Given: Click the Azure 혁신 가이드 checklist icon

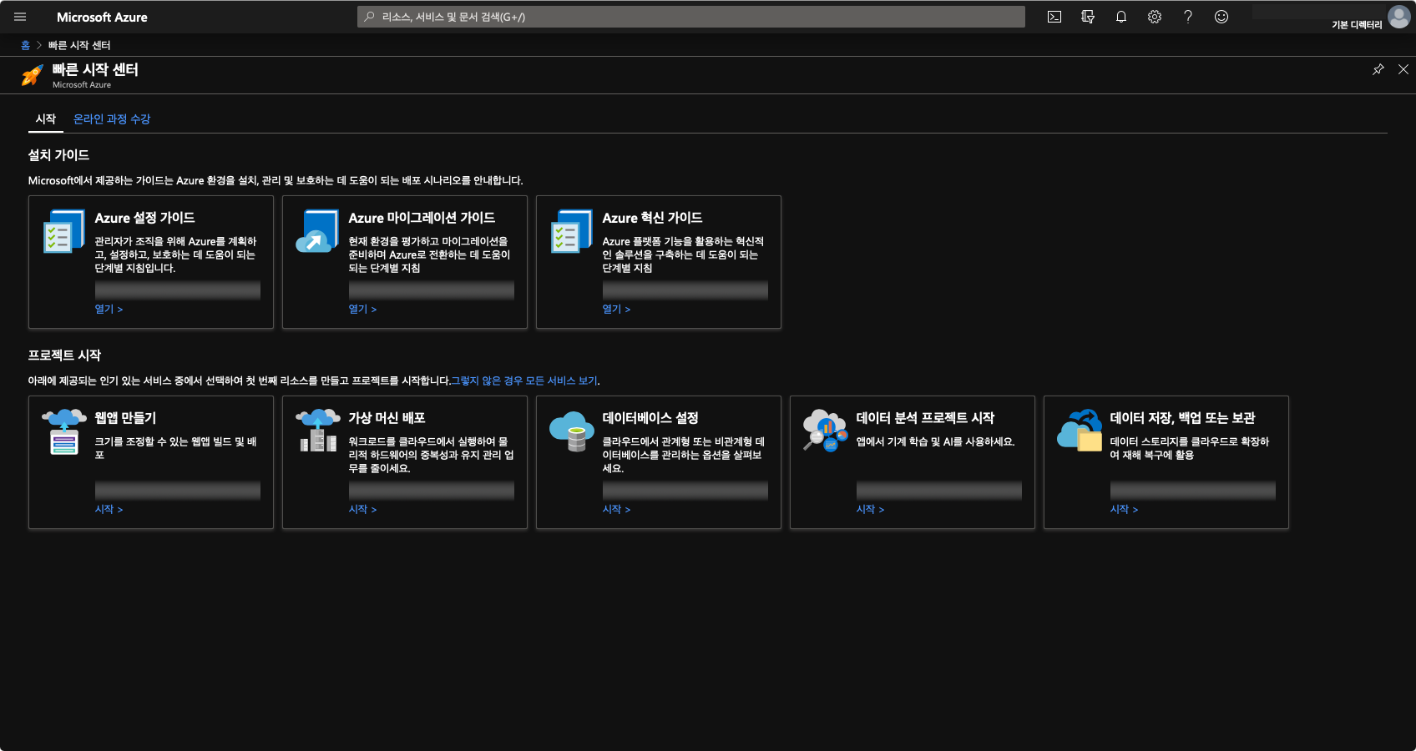Looking at the screenshot, I should point(572,231).
